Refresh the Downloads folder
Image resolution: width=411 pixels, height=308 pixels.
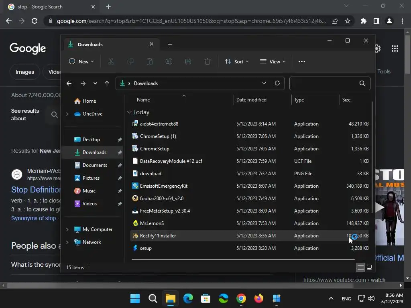pos(277,83)
